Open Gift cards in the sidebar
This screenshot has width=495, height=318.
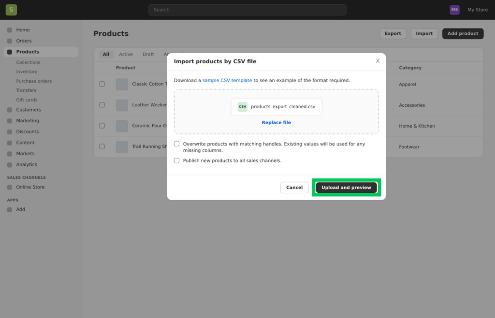[27, 100]
